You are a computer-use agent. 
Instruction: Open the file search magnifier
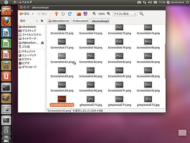(142, 14)
